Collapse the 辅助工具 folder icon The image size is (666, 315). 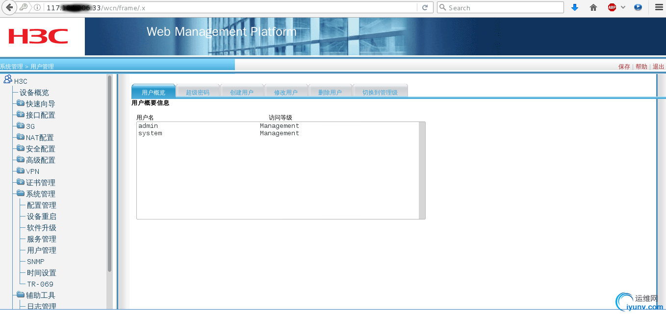pos(21,295)
